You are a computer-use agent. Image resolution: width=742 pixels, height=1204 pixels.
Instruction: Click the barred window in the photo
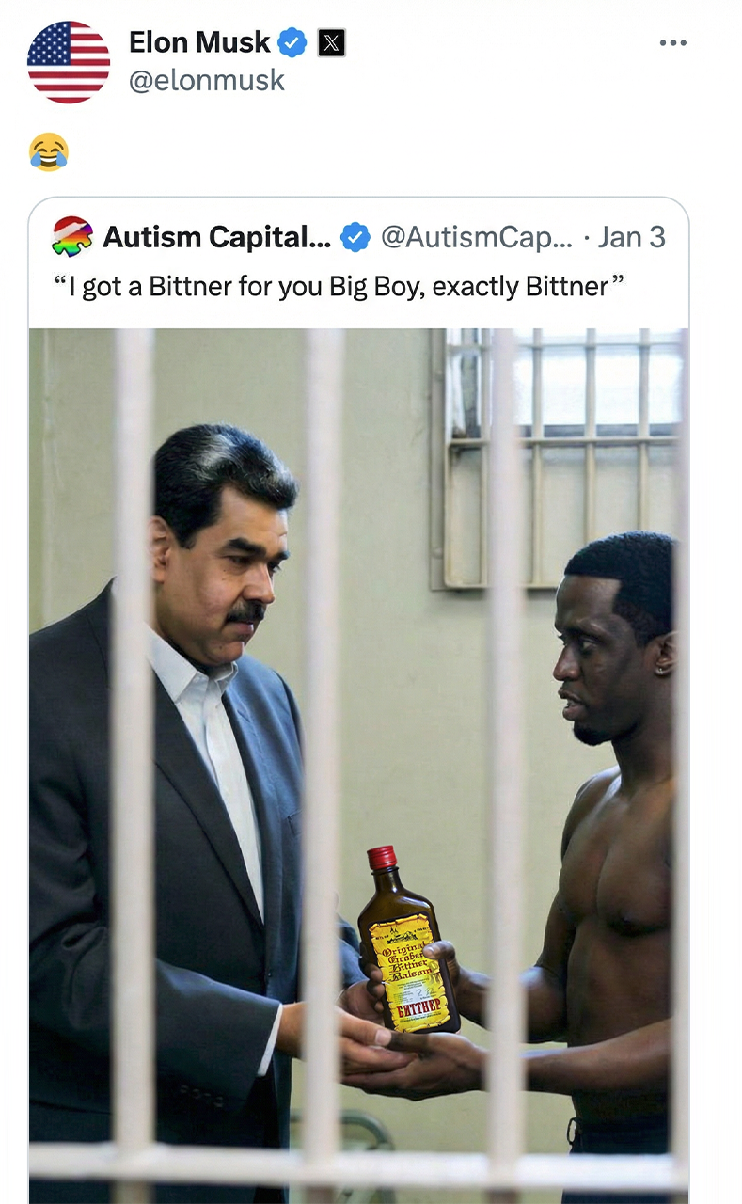pyautogui.click(x=557, y=458)
